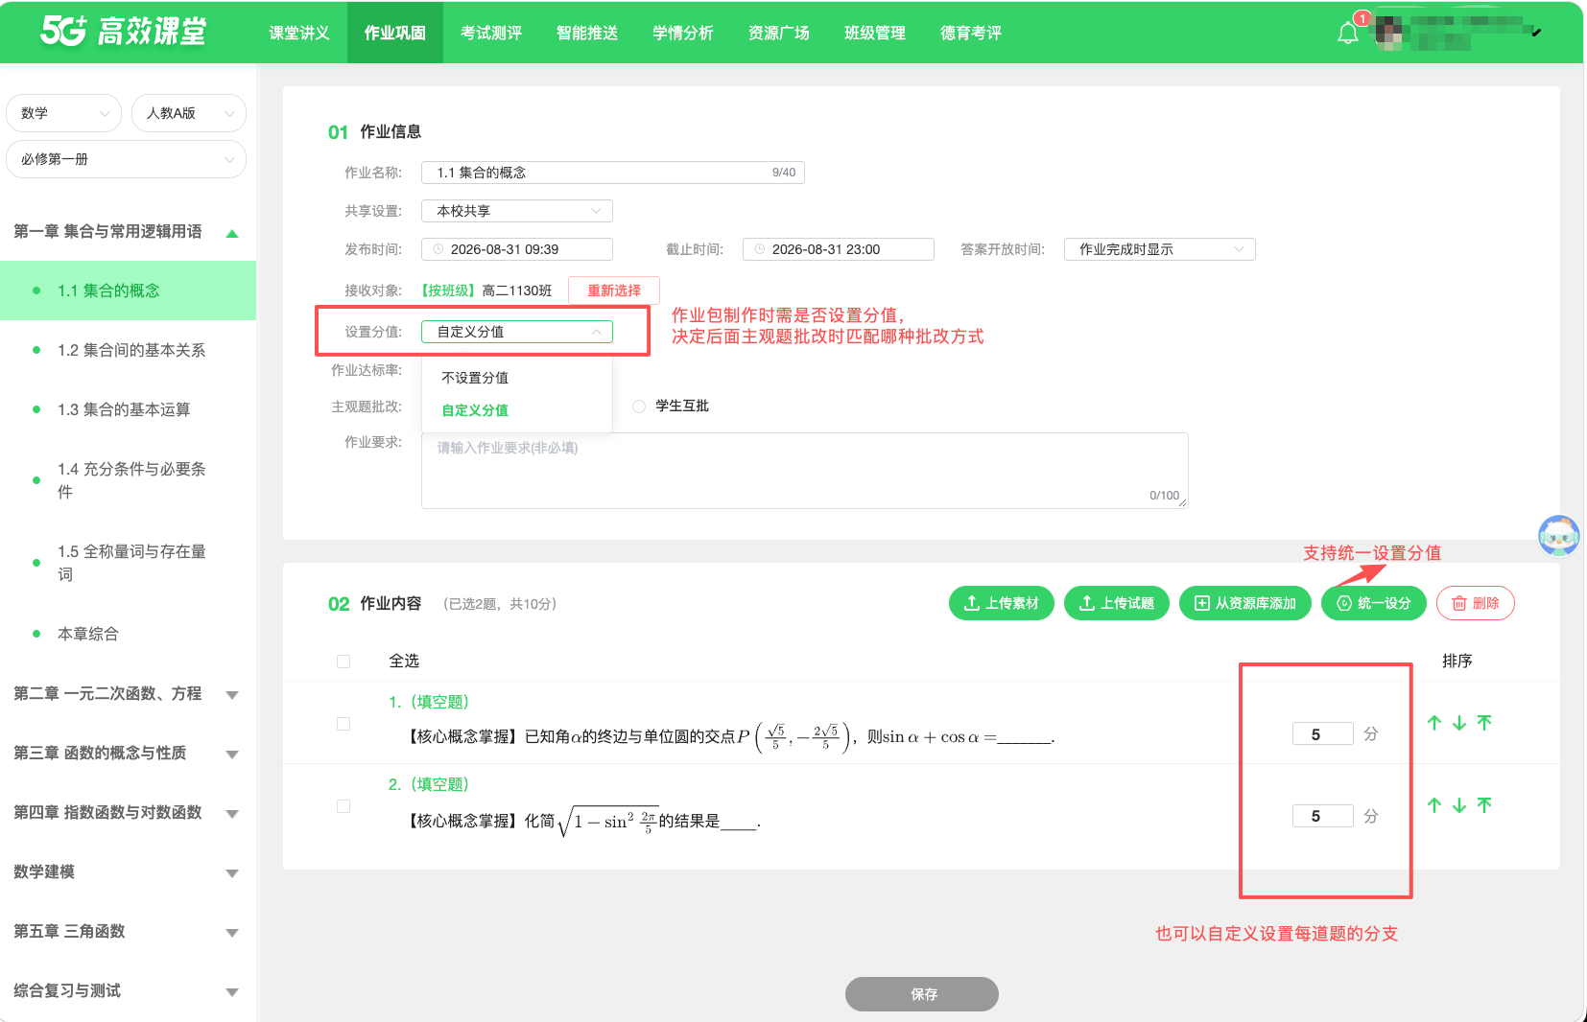The image size is (1587, 1022).
Task: Edit score field for question 2
Action: coord(1323,817)
